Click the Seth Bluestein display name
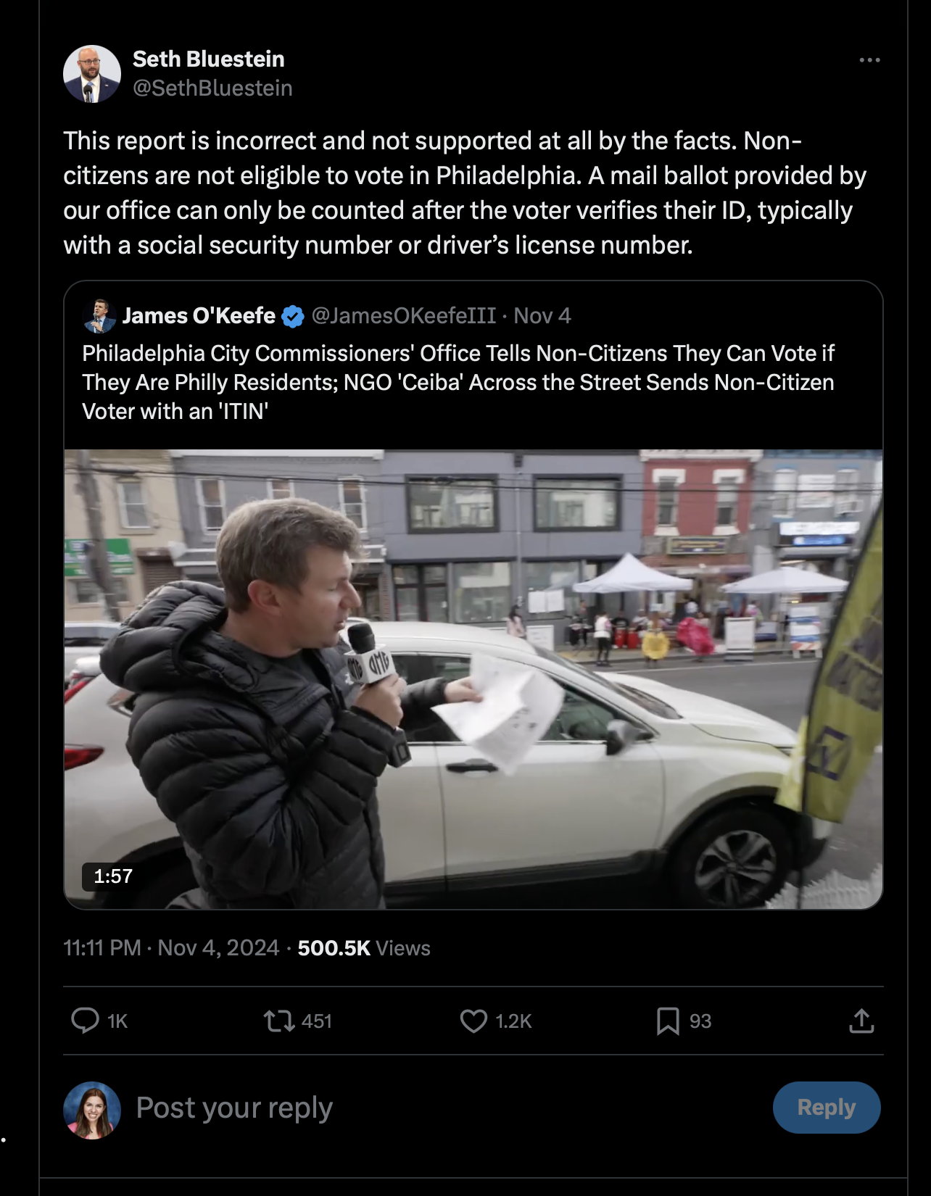The image size is (931, 1196). (x=208, y=59)
